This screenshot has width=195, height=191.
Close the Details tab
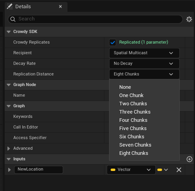click(x=60, y=6)
